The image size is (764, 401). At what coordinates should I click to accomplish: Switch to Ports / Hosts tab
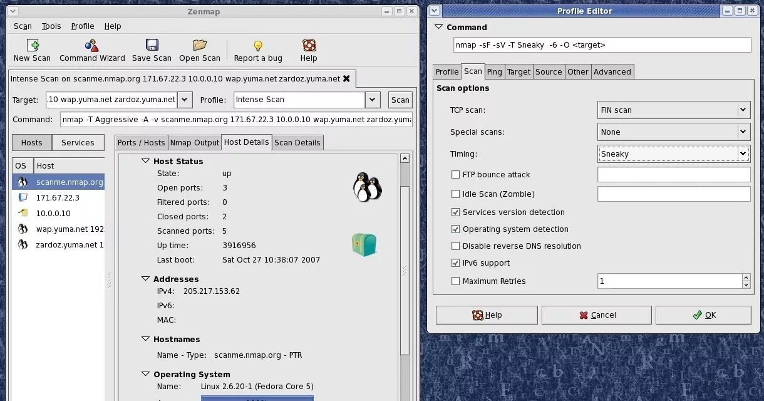pos(141,143)
